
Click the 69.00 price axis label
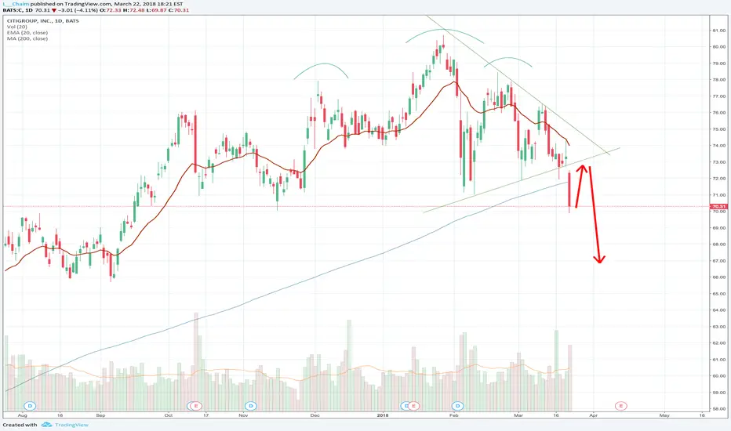click(718, 228)
